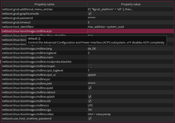This screenshot has width=175, height=123.
Task: Enable the noapic cmdline checkbox
Action: 90,66
